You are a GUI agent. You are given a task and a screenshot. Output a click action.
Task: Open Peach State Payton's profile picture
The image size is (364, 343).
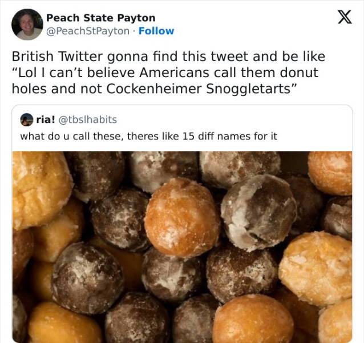coord(27,25)
